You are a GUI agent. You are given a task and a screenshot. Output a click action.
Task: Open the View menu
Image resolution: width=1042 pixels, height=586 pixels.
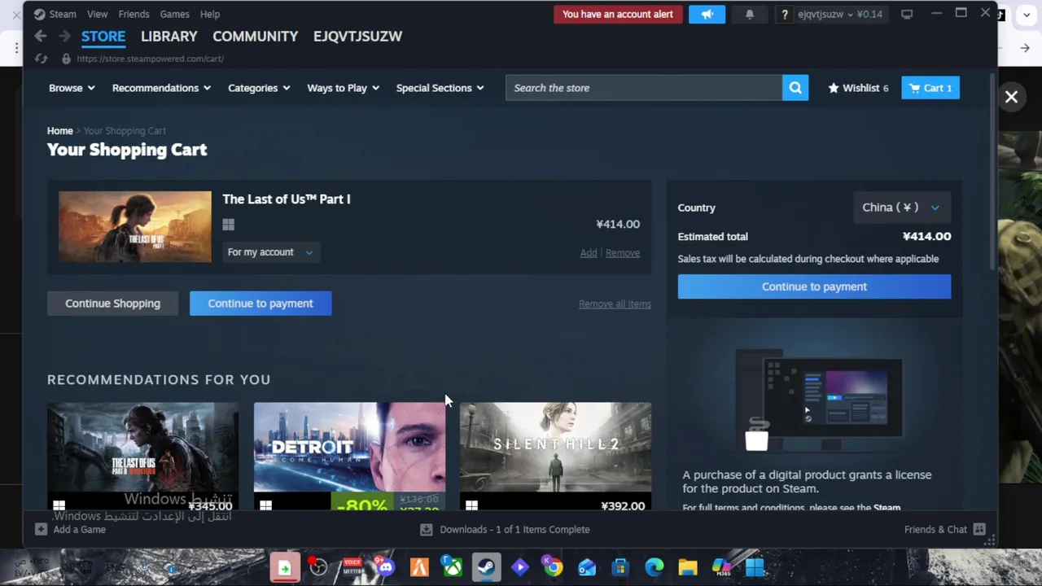(x=97, y=14)
